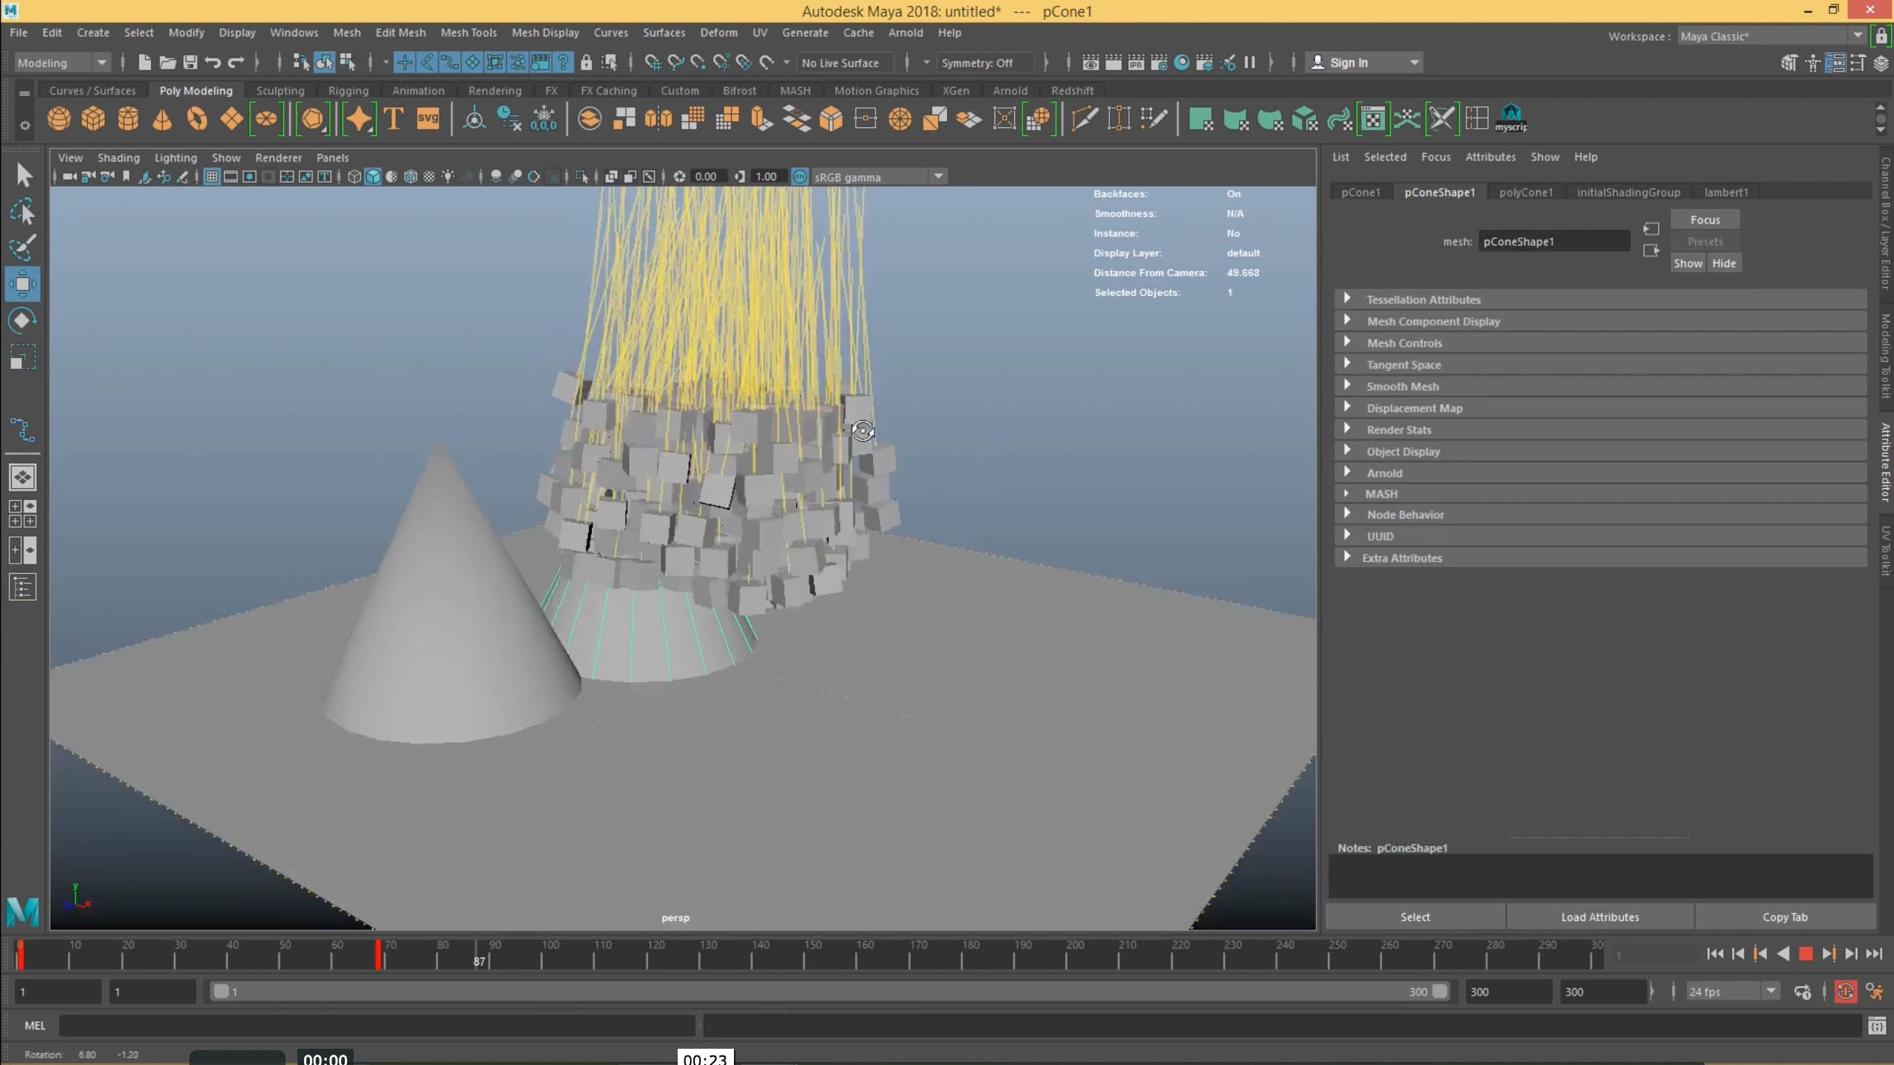Select the Move tool in toolbox

(22, 284)
